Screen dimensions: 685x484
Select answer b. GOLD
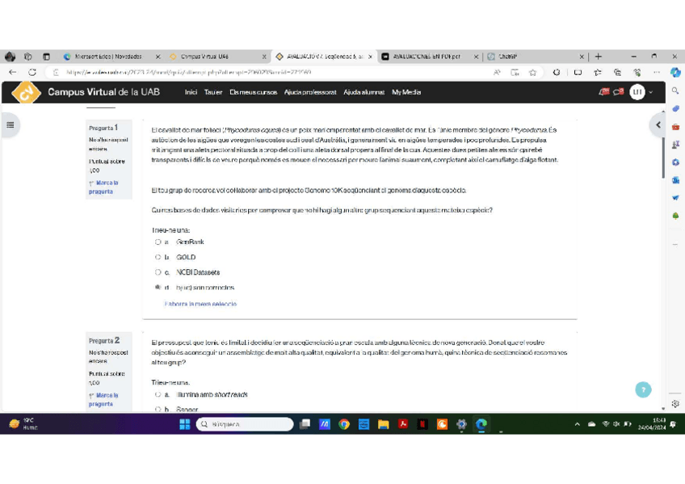click(158, 257)
